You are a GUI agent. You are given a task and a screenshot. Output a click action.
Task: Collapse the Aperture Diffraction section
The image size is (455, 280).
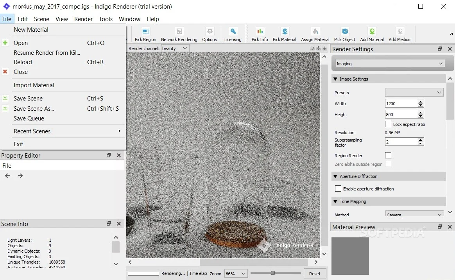click(x=335, y=176)
